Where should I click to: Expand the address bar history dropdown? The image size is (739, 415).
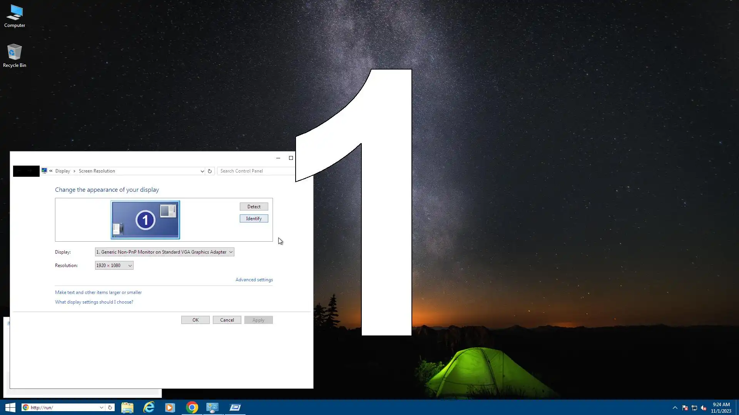(x=202, y=171)
